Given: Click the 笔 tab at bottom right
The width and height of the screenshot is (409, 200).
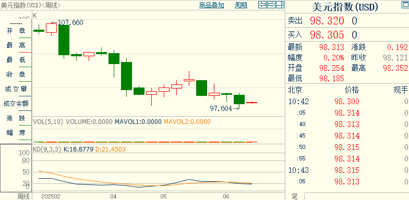Looking at the screenshot, I should pos(294,197).
